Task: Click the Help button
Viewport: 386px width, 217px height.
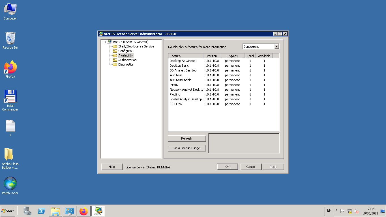Action: click(x=112, y=167)
